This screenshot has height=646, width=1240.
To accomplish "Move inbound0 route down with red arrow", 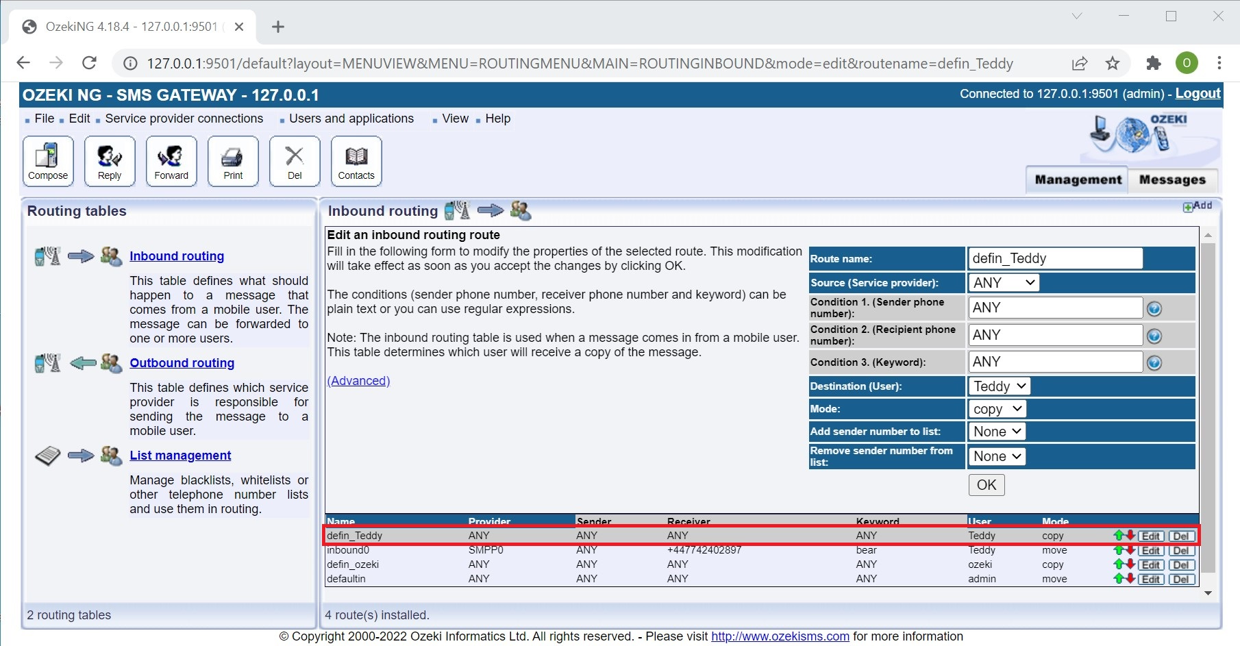I will (1130, 550).
